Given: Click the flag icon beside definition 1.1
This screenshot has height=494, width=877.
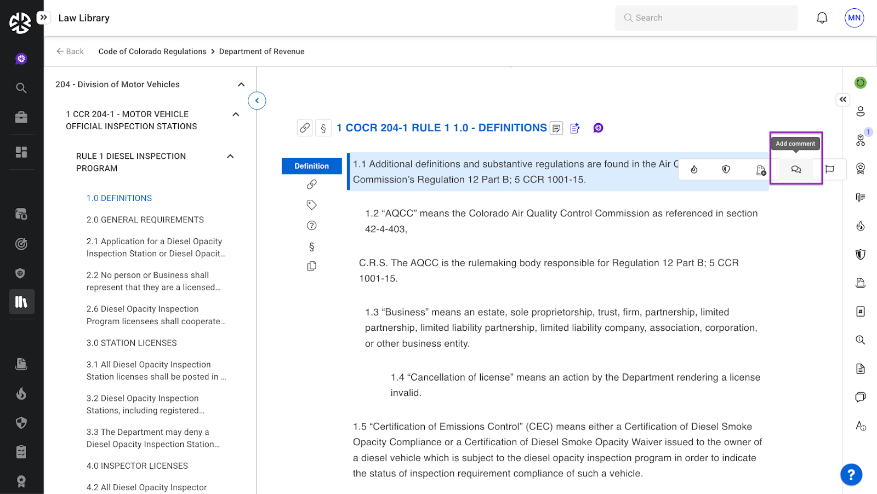Looking at the screenshot, I should point(830,169).
